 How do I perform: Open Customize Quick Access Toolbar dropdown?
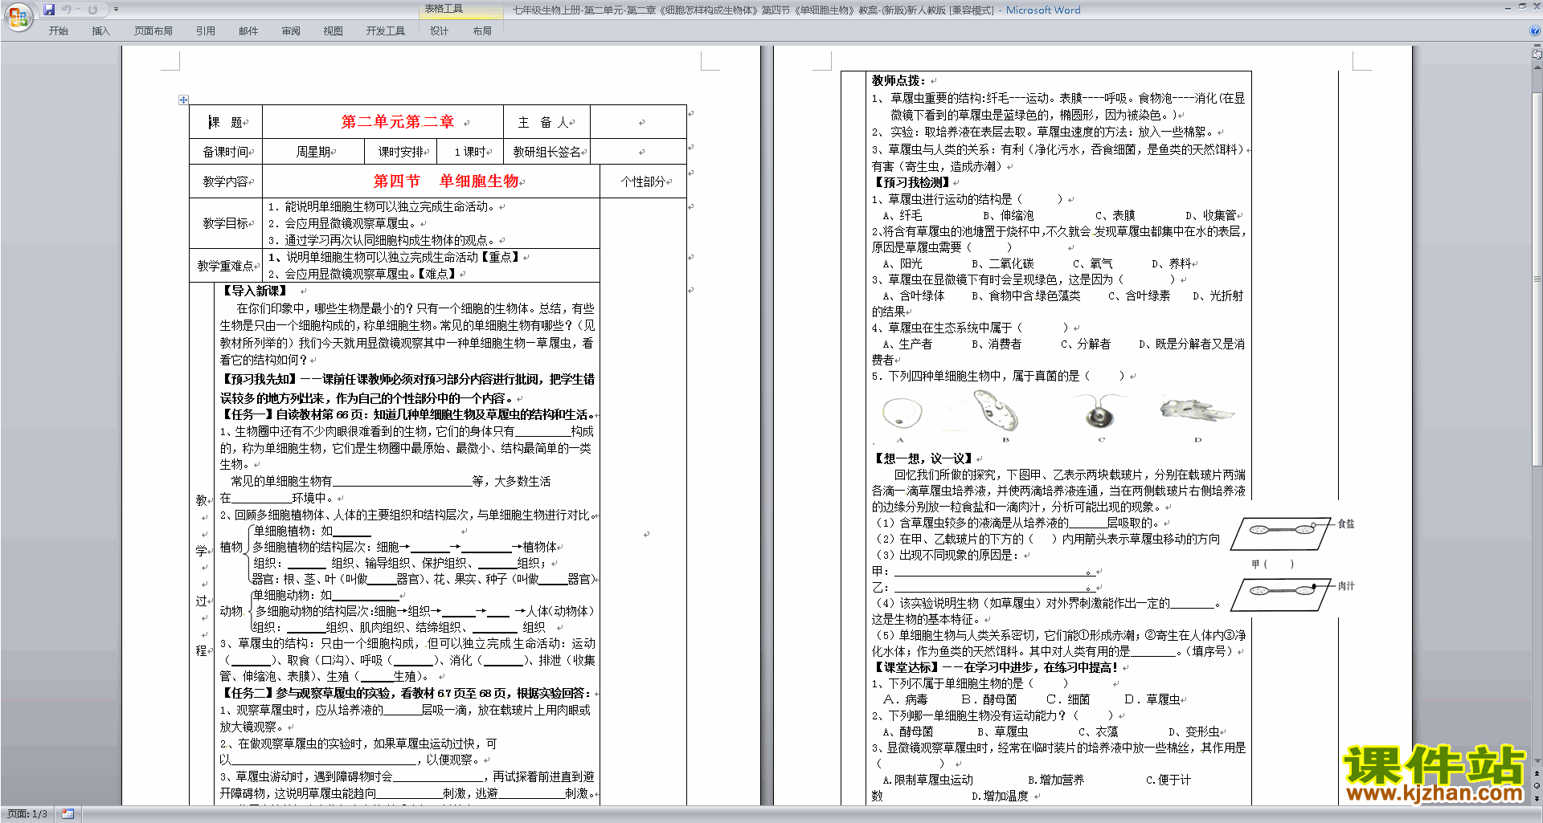pyautogui.click(x=116, y=10)
